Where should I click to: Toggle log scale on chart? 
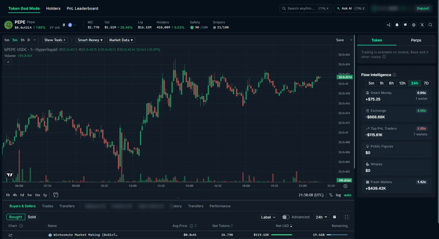(x=338, y=195)
